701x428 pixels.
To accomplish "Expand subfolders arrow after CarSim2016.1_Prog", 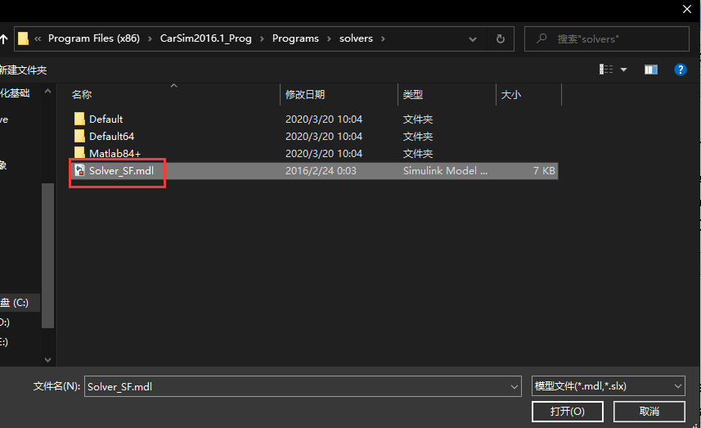I will tap(262, 39).
